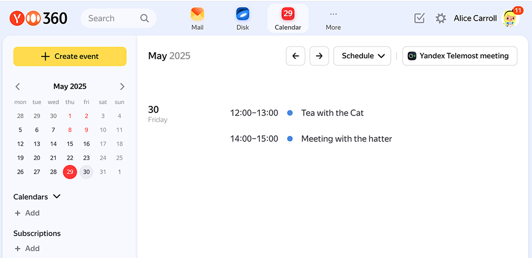Click the search magnifier icon
Viewport: 532px width, 258px height.
145,18
